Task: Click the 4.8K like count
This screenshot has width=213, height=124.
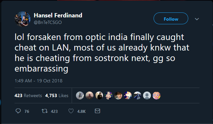Action: tap(81, 111)
